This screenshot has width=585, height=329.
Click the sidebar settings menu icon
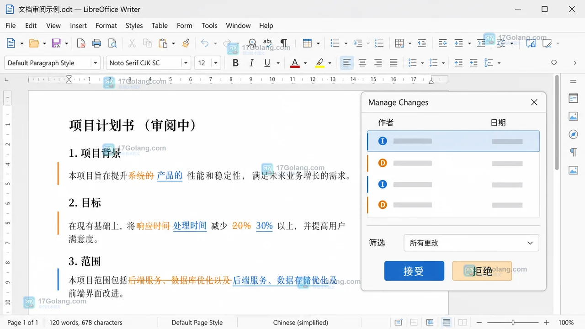point(573,82)
